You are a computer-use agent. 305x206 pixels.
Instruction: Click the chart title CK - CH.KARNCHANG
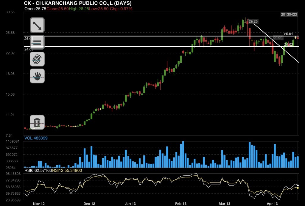pos(78,3)
